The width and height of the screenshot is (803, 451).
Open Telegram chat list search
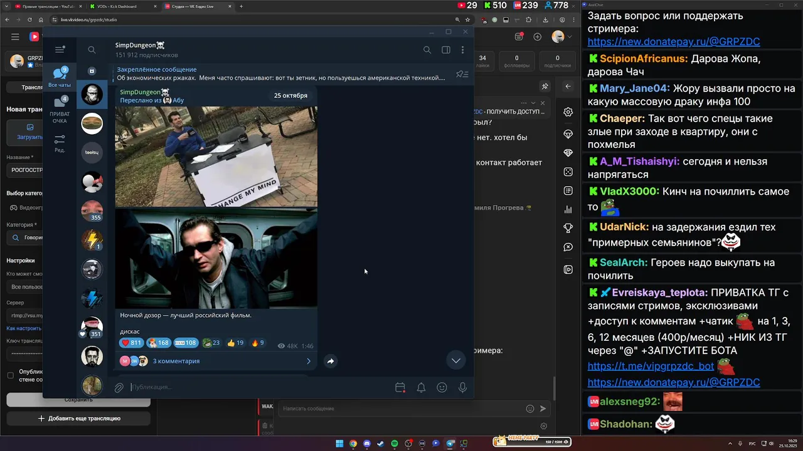click(92, 49)
